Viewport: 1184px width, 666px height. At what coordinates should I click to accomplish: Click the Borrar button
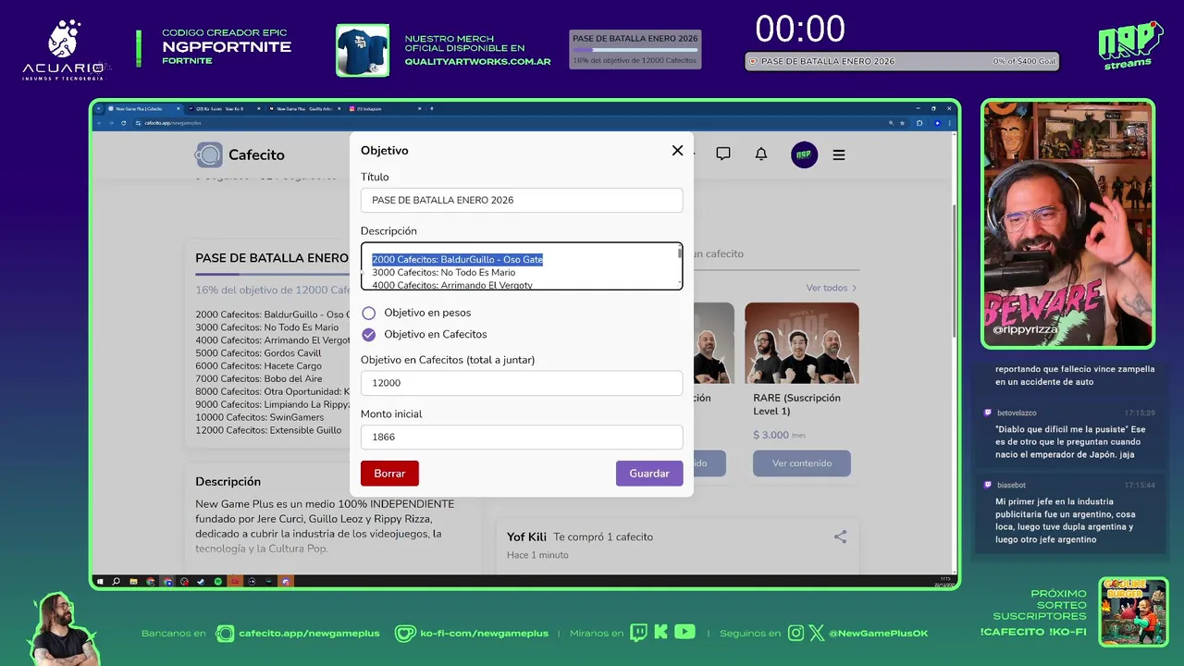(389, 473)
